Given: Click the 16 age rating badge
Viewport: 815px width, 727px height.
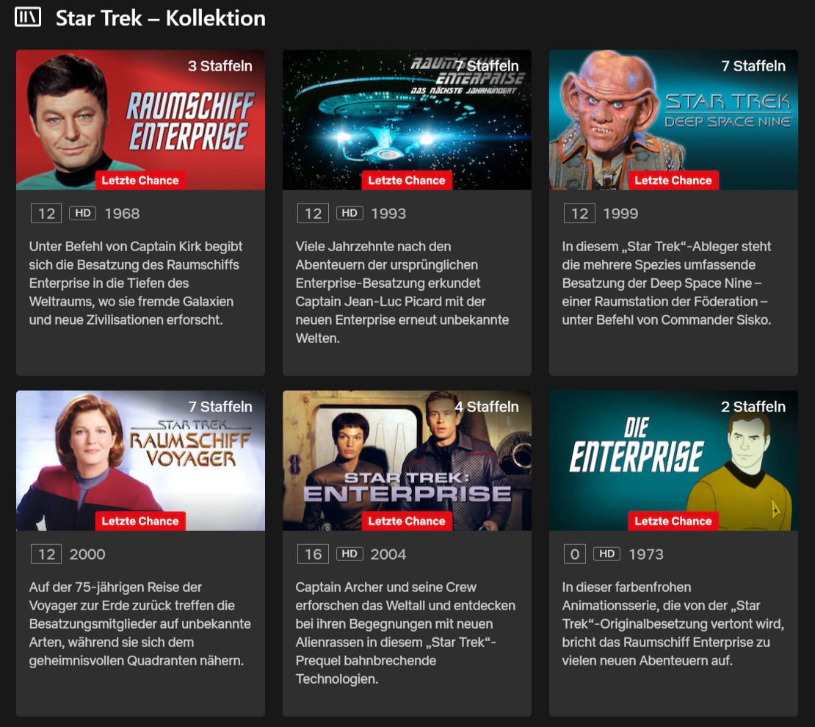Looking at the screenshot, I should click(313, 554).
